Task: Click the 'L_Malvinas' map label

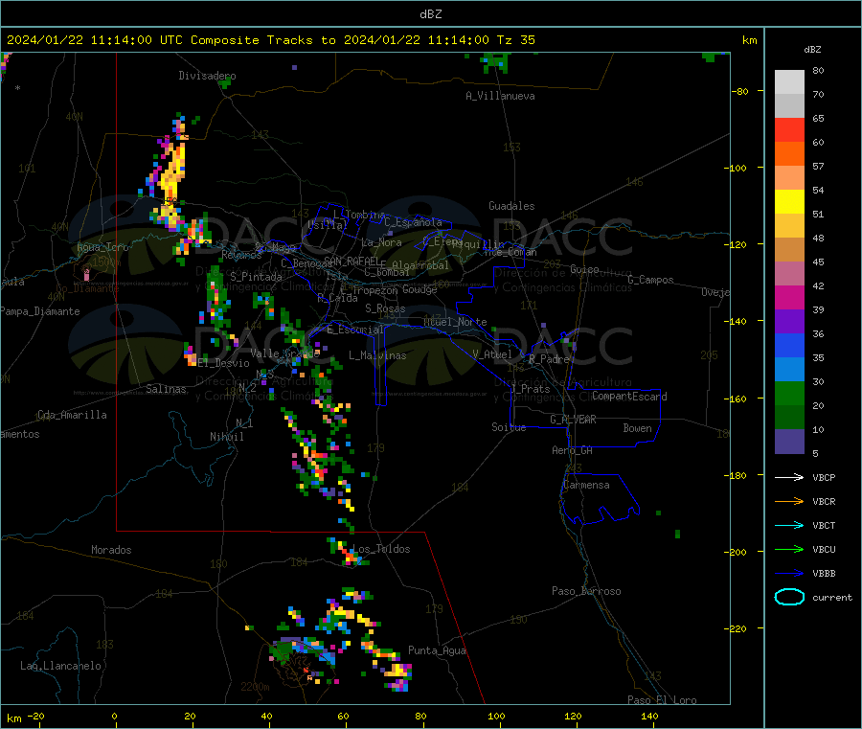Action: [x=377, y=355]
